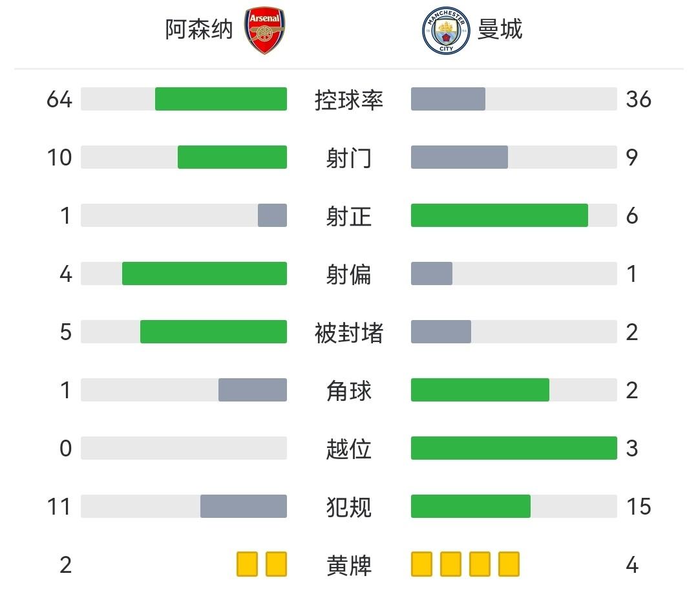Select the 犯规 stat label
Screen dimensions: 698x589
click(x=349, y=507)
